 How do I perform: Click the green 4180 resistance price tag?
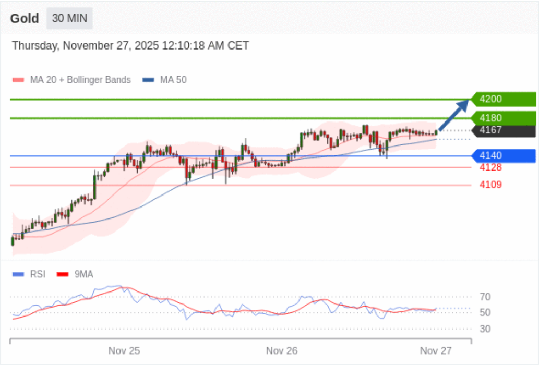pos(503,118)
